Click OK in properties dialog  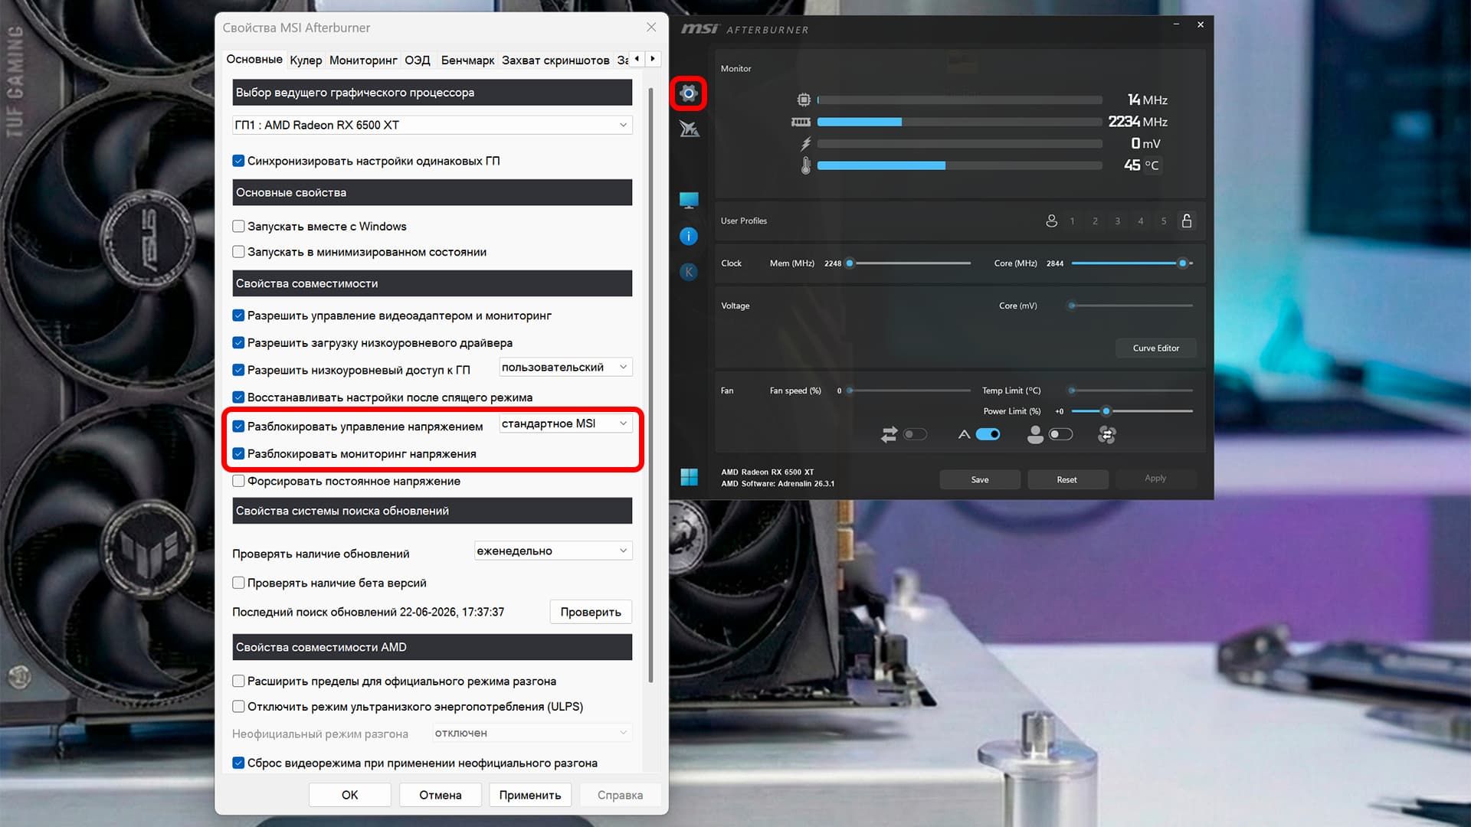point(349,795)
